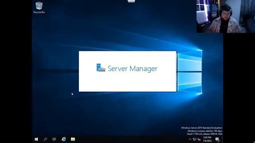Select the presenter webcam thumbnail
The width and height of the screenshot is (255, 143).
point(226,16)
